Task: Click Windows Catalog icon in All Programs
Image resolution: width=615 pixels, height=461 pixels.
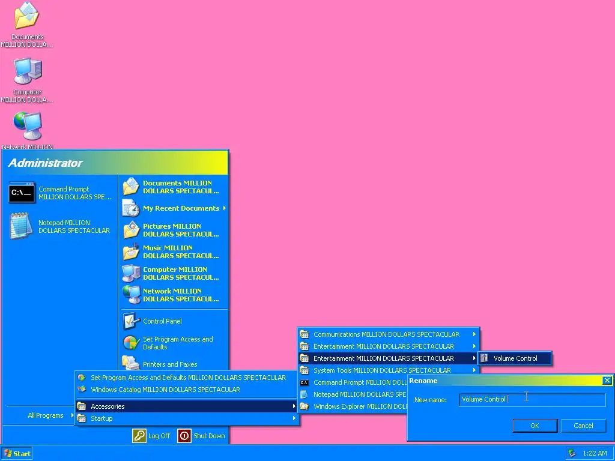Action: (x=82, y=389)
